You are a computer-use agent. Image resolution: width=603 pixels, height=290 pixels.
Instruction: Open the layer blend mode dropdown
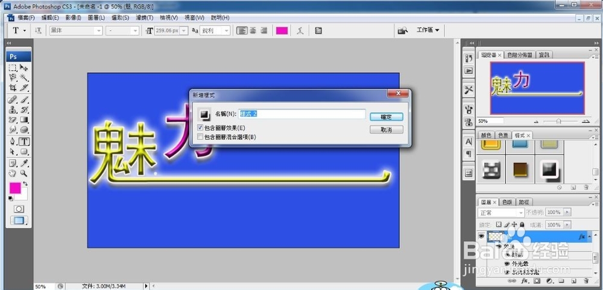click(500, 212)
